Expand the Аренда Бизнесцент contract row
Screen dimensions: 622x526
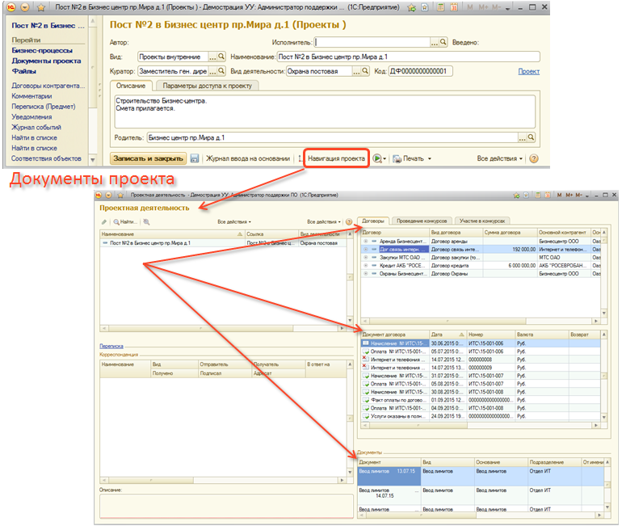click(366, 242)
